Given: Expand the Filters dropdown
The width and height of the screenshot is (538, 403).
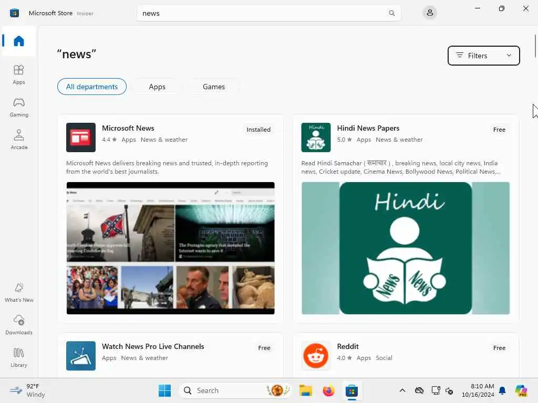Looking at the screenshot, I should 484,56.
